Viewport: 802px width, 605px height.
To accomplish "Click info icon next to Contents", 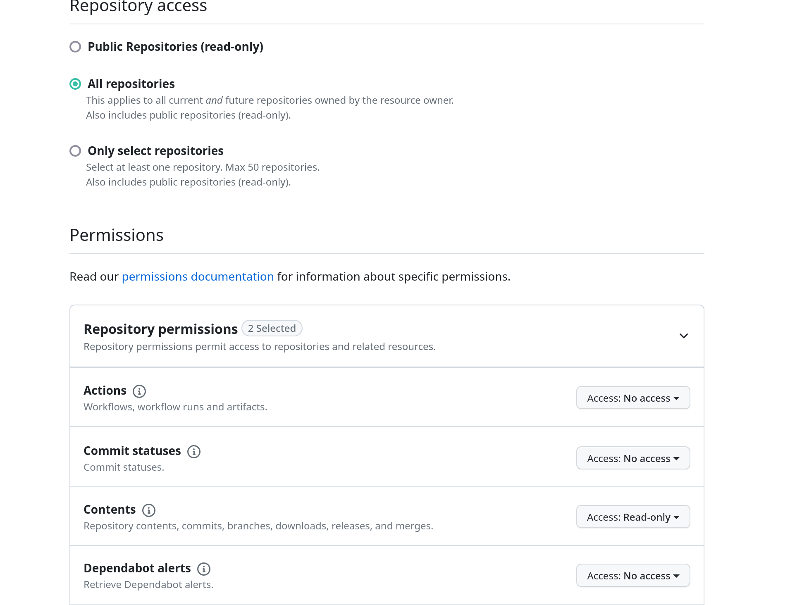I will click(149, 510).
